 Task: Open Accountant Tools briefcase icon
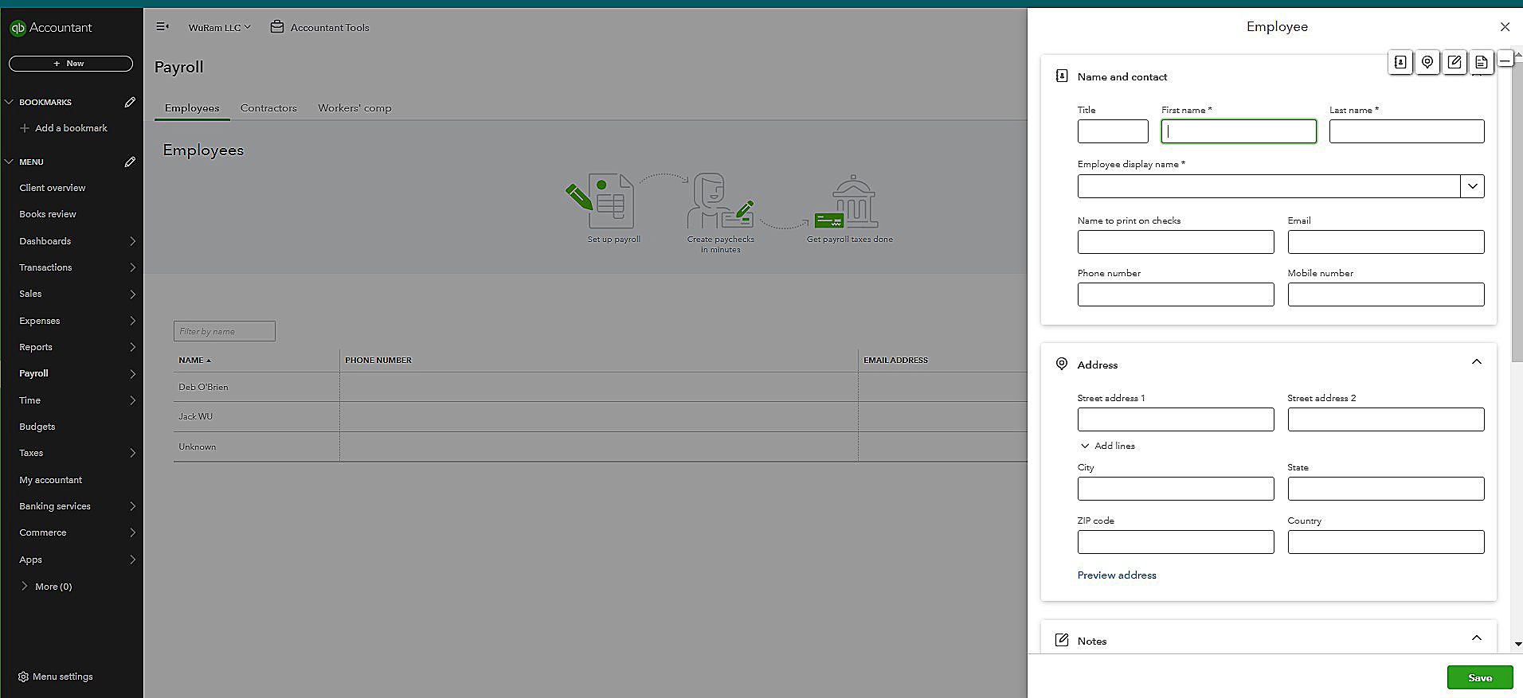(277, 27)
